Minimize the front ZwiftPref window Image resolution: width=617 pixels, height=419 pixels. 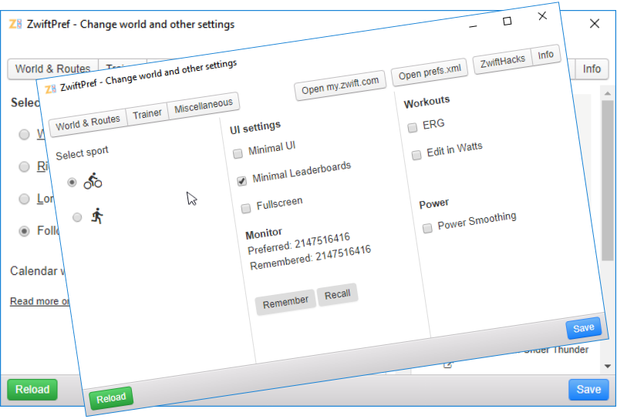(473, 26)
